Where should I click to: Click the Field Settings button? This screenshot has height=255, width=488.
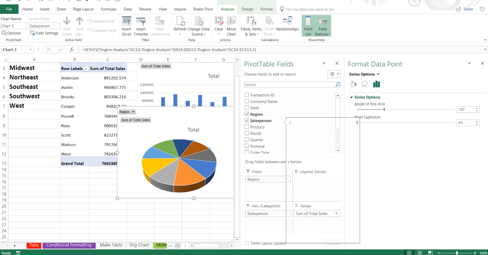[x=44, y=33]
